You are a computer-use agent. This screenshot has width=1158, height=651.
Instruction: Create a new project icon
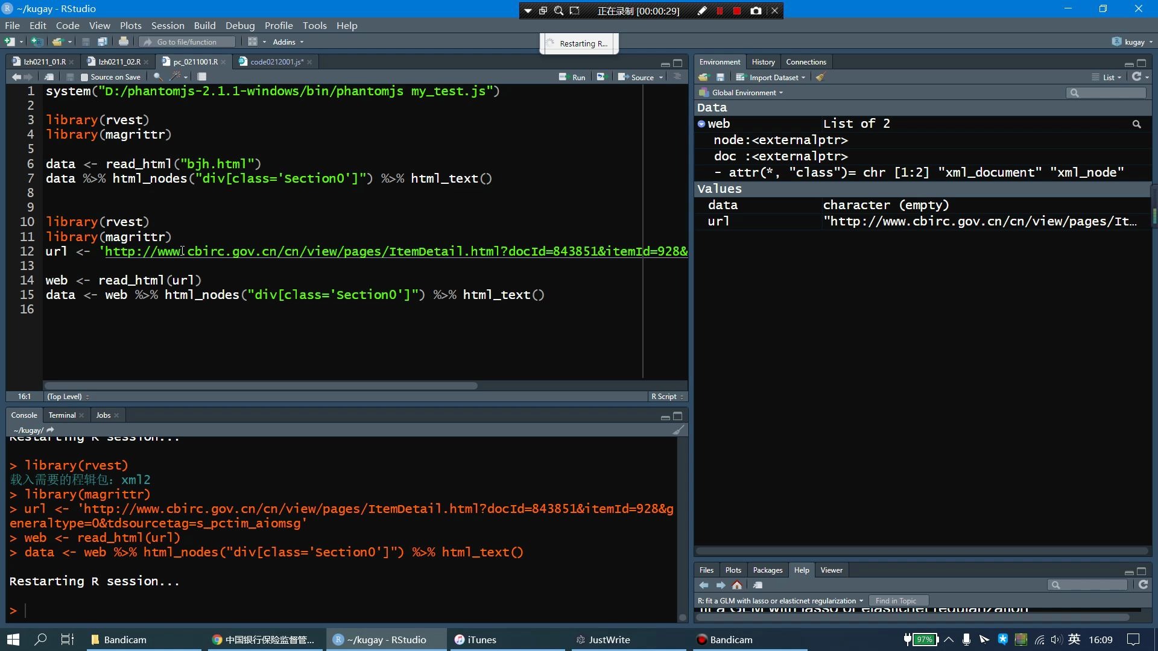(37, 42)
